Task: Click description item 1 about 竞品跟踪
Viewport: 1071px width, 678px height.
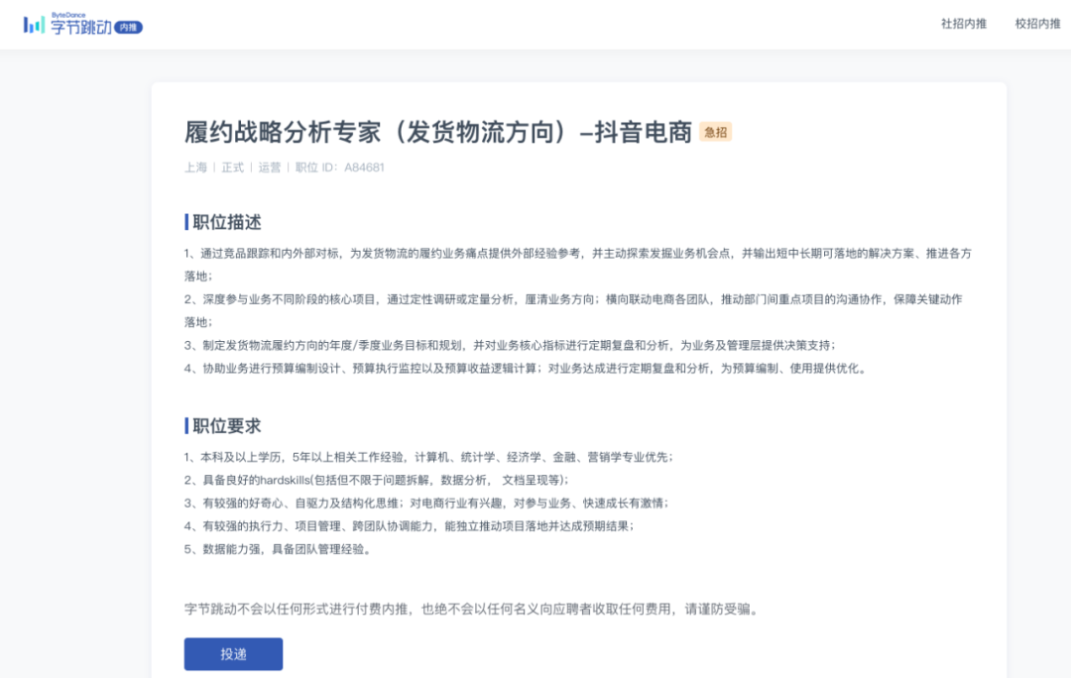Action: click(578, 265)
